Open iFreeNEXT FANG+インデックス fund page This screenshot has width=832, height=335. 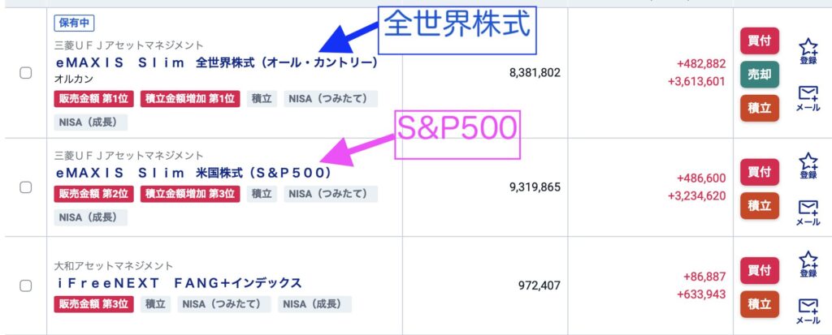[179, 283]
